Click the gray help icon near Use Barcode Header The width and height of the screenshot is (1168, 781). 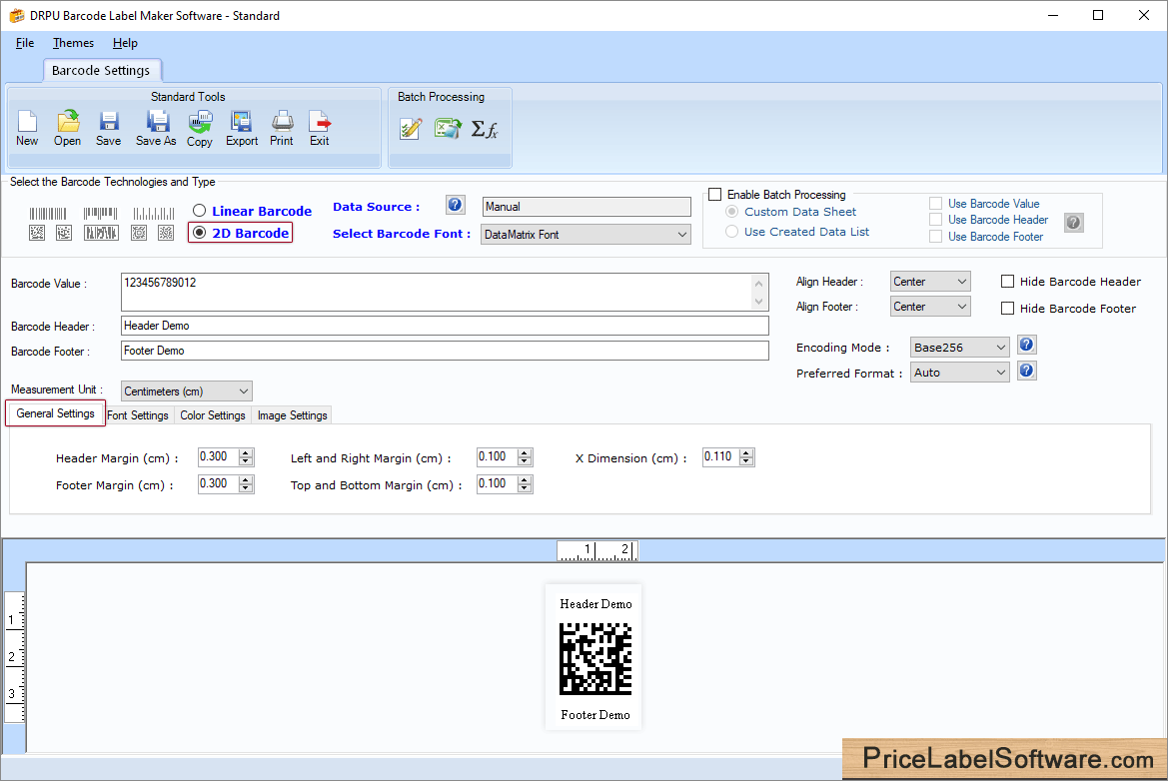tap(1073, 222)
